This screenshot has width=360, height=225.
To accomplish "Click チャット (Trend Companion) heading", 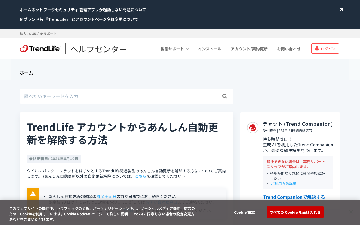I will 298,124.
